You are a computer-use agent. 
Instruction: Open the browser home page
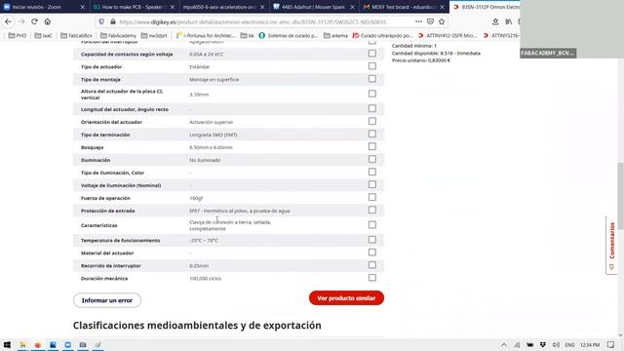click(x=48, y=21)
